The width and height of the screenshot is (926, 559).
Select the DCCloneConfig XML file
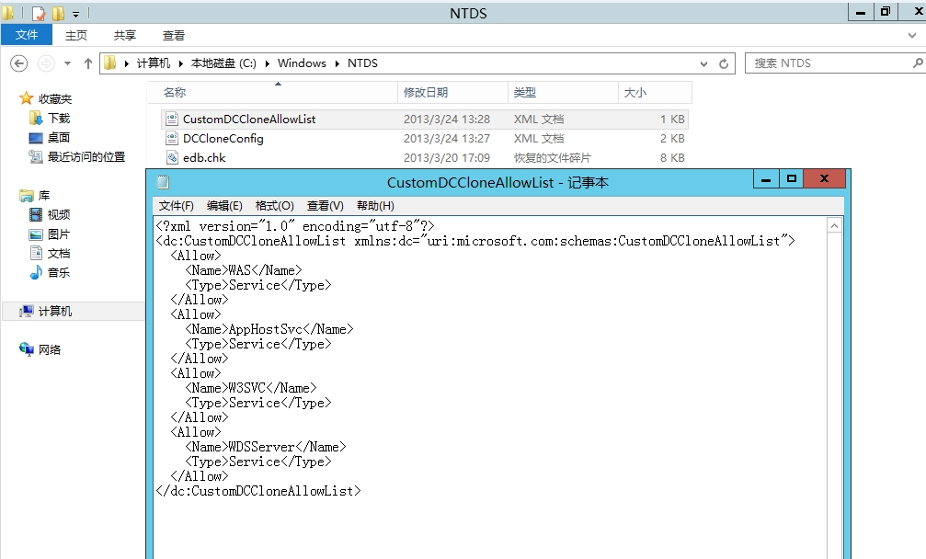point(223,139)
